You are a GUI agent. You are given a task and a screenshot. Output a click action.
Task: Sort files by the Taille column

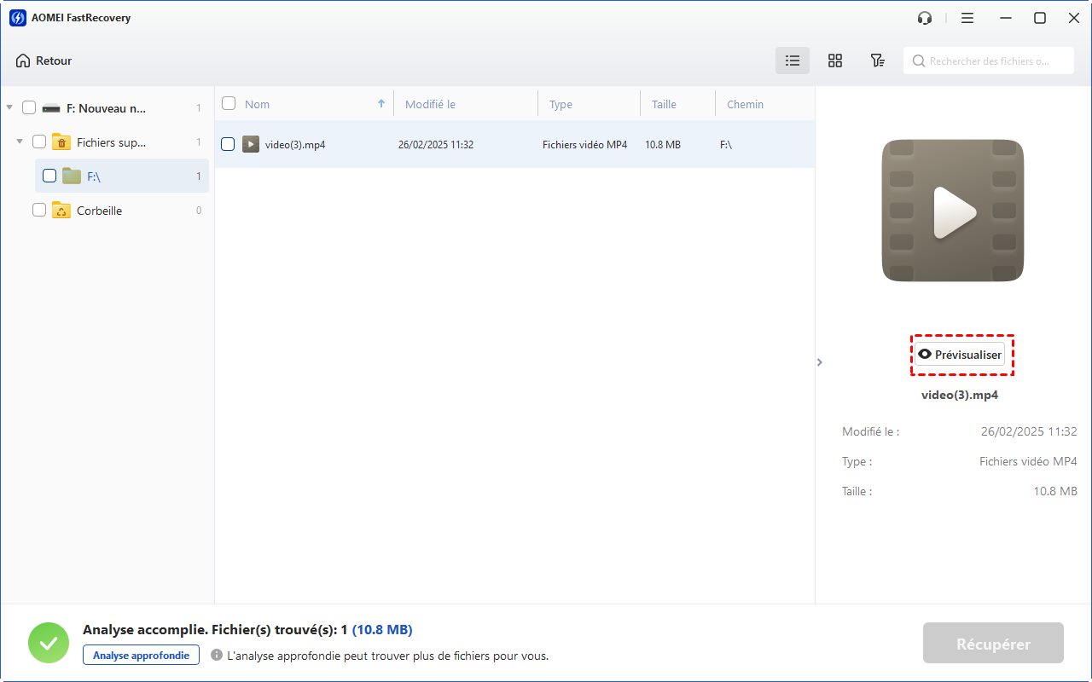click(x=664, y=105)
